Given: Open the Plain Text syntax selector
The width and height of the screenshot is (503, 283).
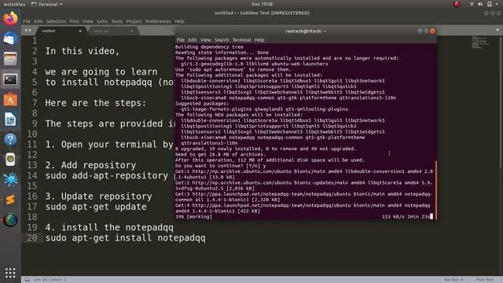Looking at the screenshot, I should coord(485,280).
